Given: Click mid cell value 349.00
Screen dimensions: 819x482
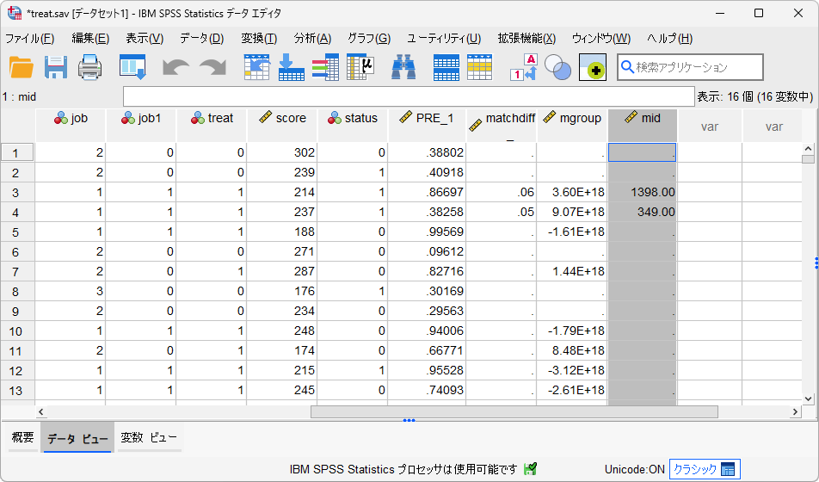Looking at the screenshot, I should pyautogui.click(x=643, y=213).
